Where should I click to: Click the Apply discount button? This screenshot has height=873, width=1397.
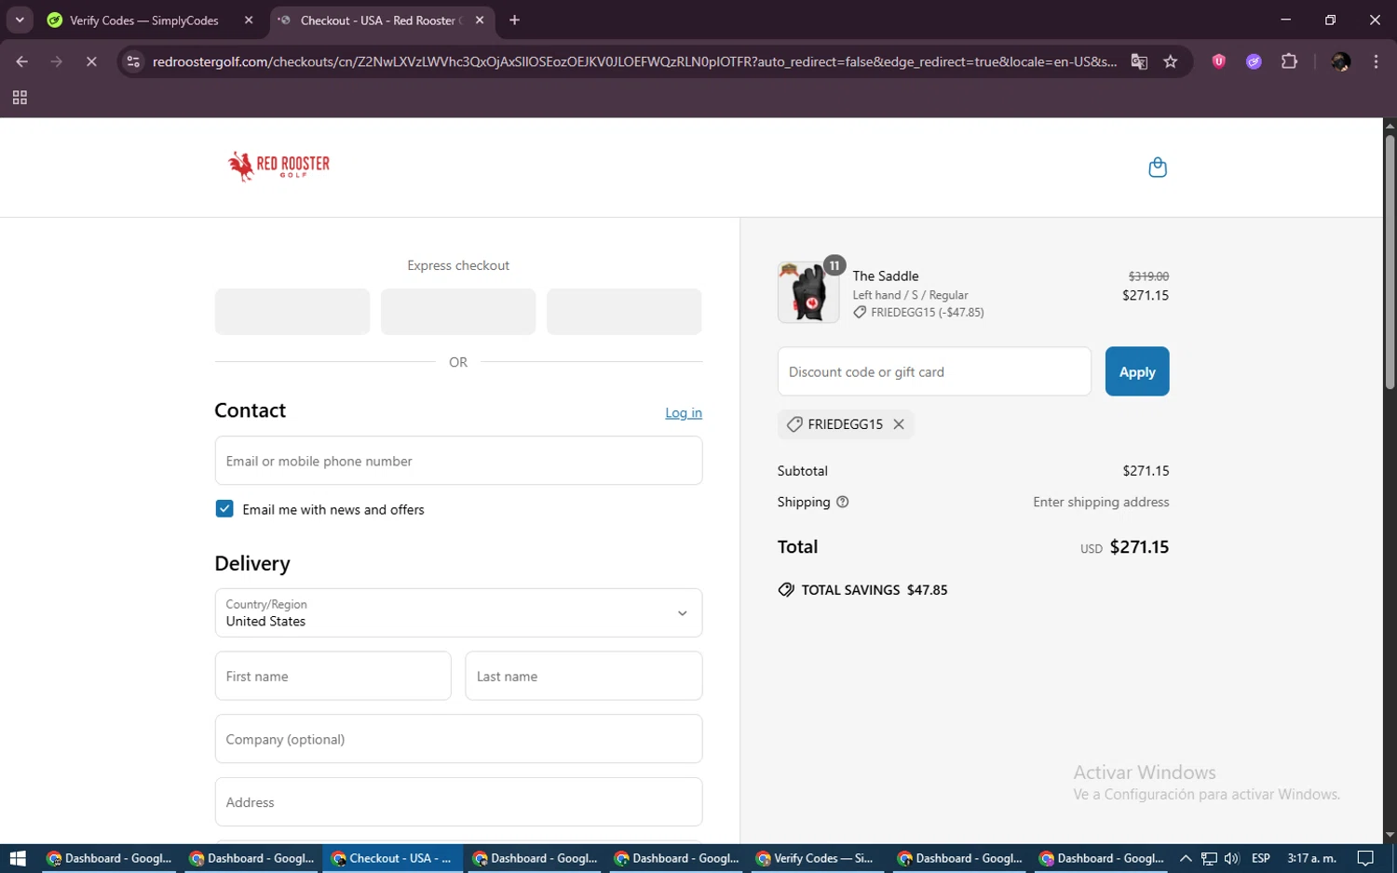1137,371
